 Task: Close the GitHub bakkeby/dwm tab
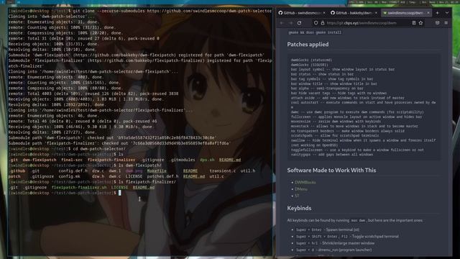click(376, 13)
